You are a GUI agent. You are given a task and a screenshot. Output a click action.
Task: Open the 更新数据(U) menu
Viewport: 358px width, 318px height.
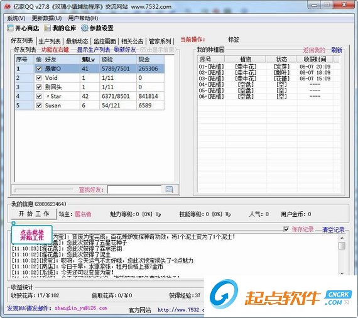click(x=46, y=18)
